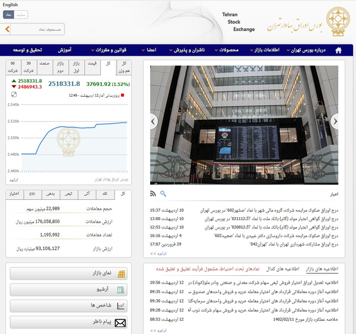Click the orange search arrow icon
356x334 pixels.
point(7,29)
